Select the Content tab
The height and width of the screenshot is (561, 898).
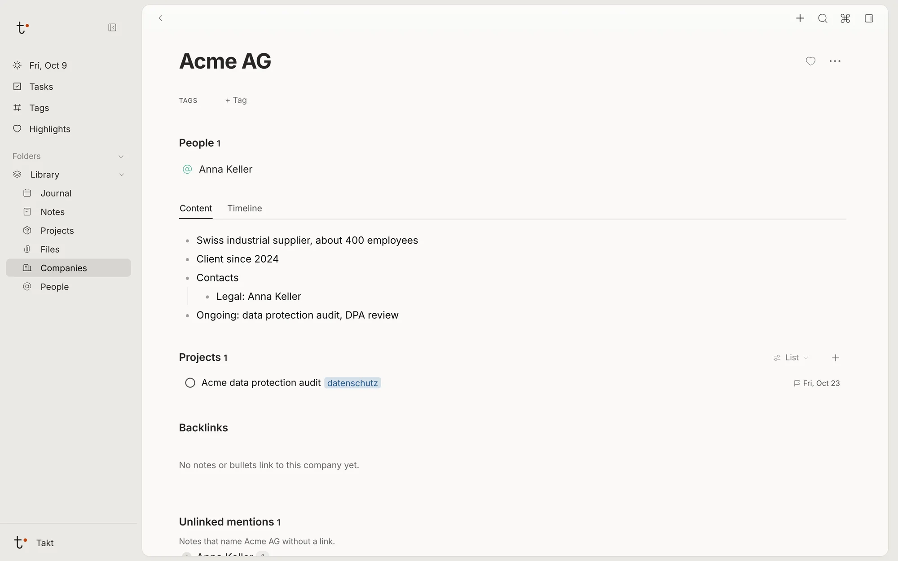pos(196,208)
